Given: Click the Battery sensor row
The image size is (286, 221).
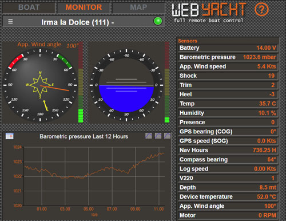Looking at the screenshot, I should click(x=228, y=48).
